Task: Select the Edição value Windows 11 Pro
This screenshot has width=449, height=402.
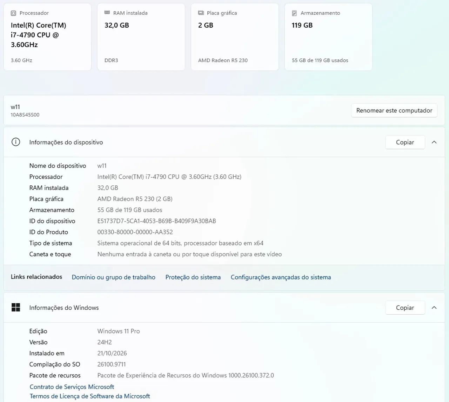Action: pyautogui.click(x=119, y=331)
